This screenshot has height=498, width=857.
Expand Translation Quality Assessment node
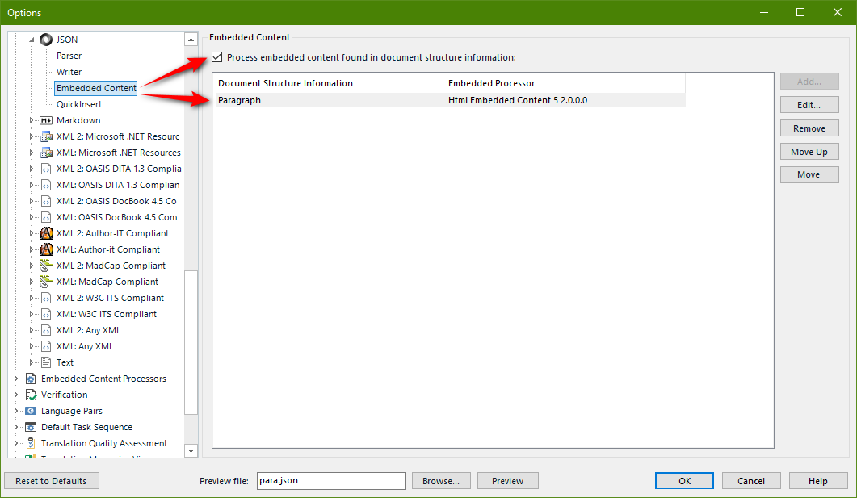[16, 443]
